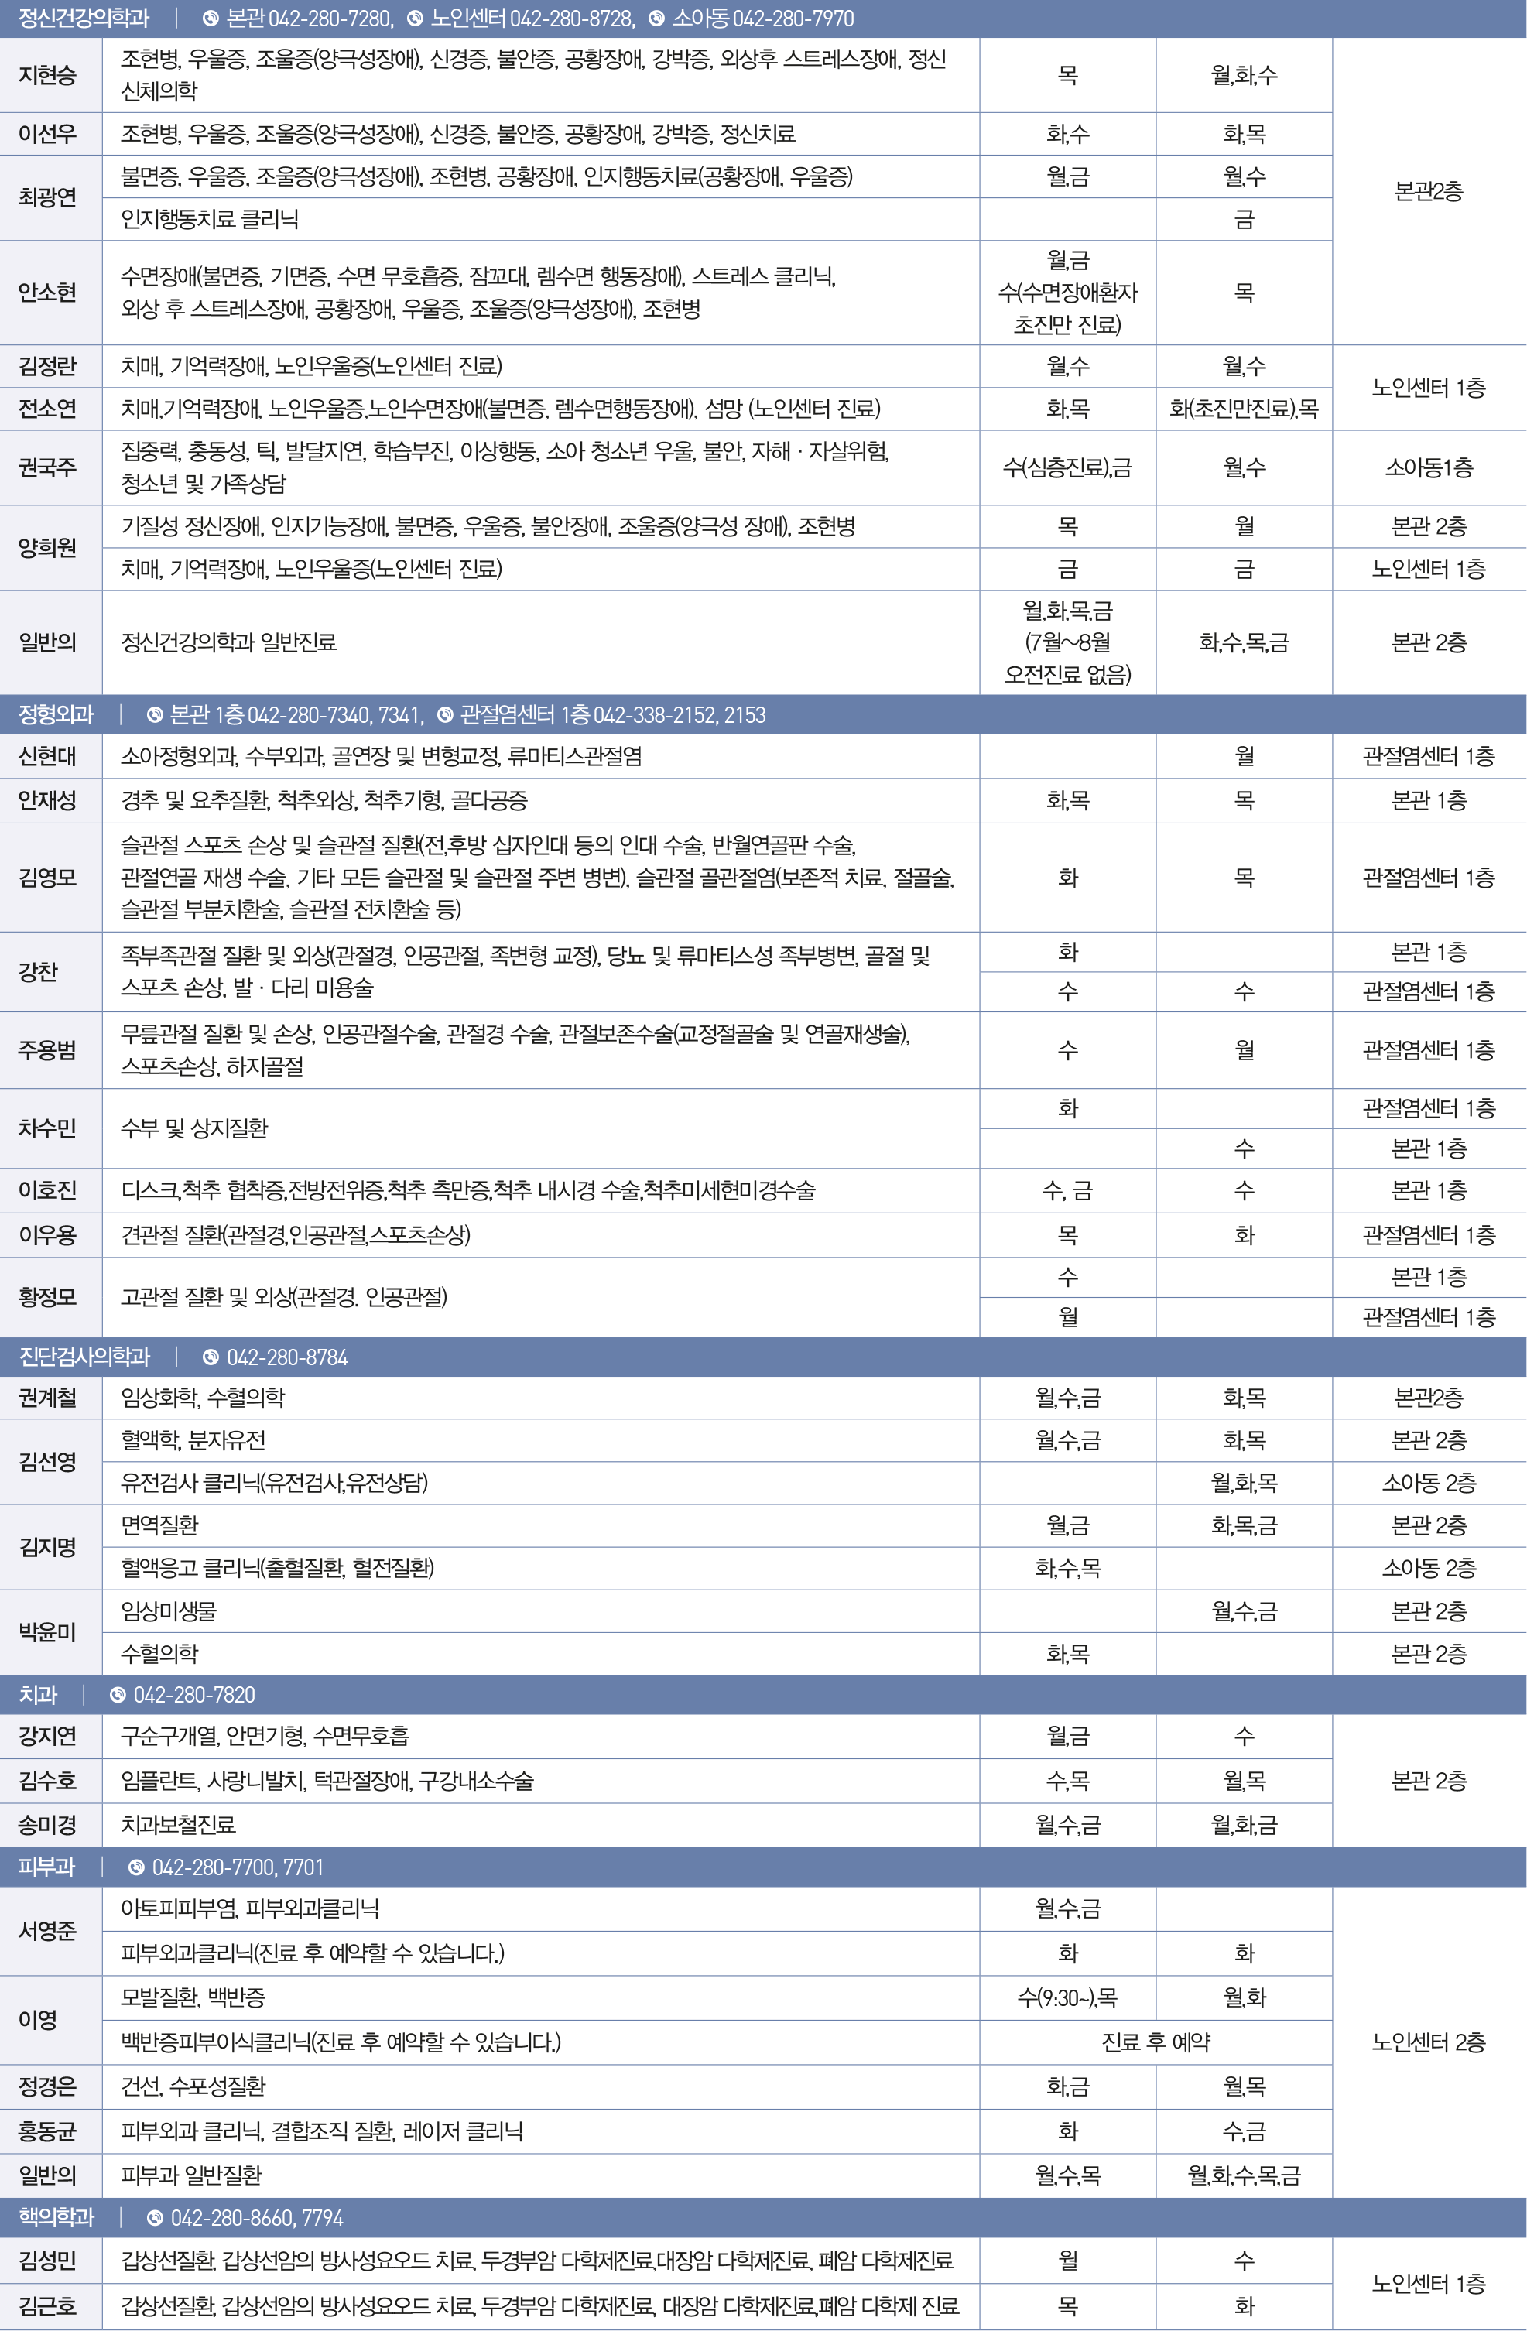Click 화(초진만진료),목 schedule cell
Viewport: 1527px width, 2331px height.
pos(1244,409)
